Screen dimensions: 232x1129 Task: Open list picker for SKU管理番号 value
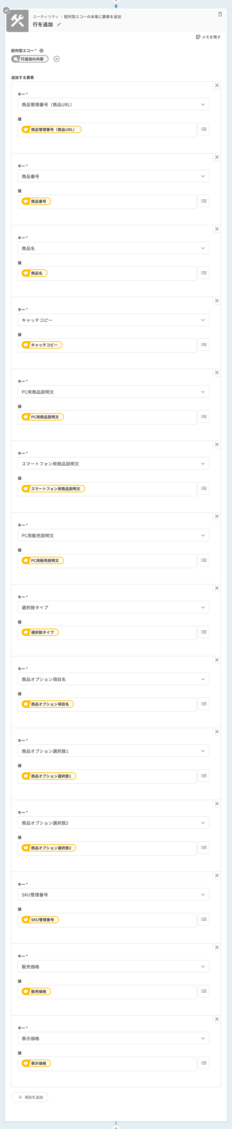click(204, 919)
